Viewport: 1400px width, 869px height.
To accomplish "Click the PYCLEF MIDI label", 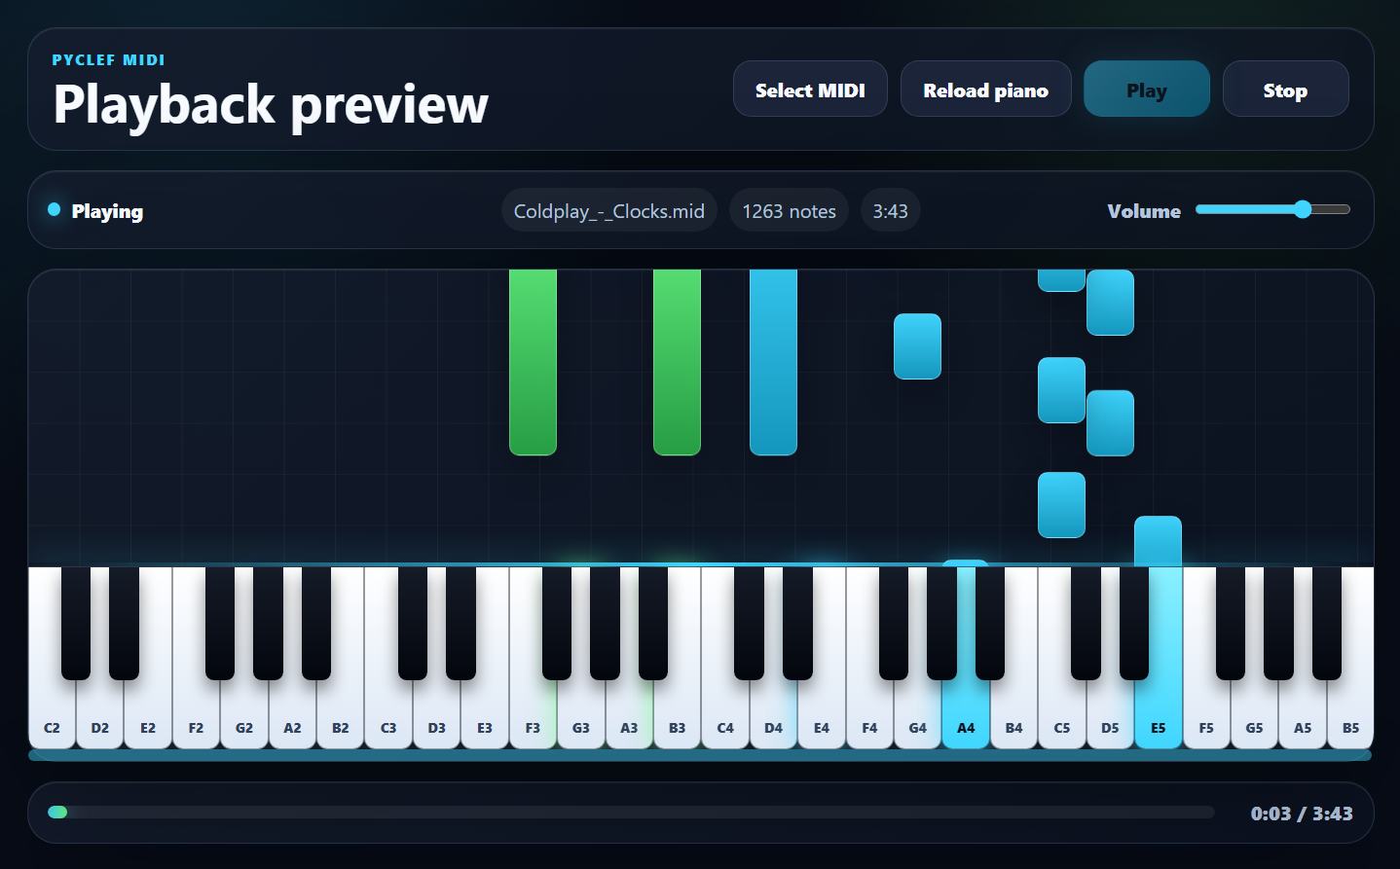I will tap(108, 60).
